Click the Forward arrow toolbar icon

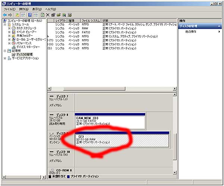point(10,15)
